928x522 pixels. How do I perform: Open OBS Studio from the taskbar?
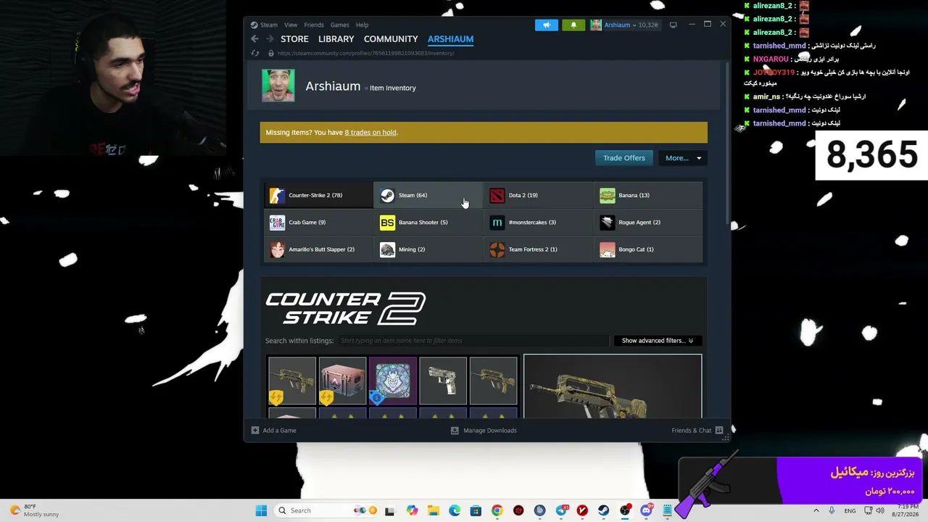625,510
